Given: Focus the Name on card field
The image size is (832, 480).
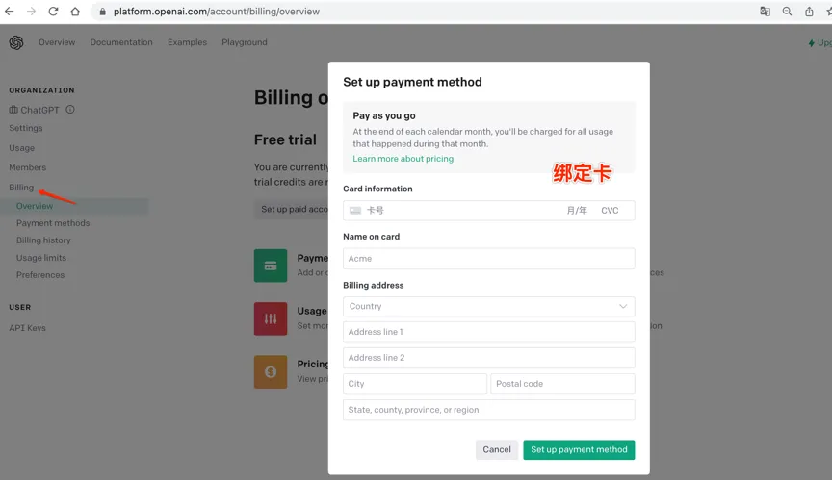Looking at the screenshot, I should (488, 259).
